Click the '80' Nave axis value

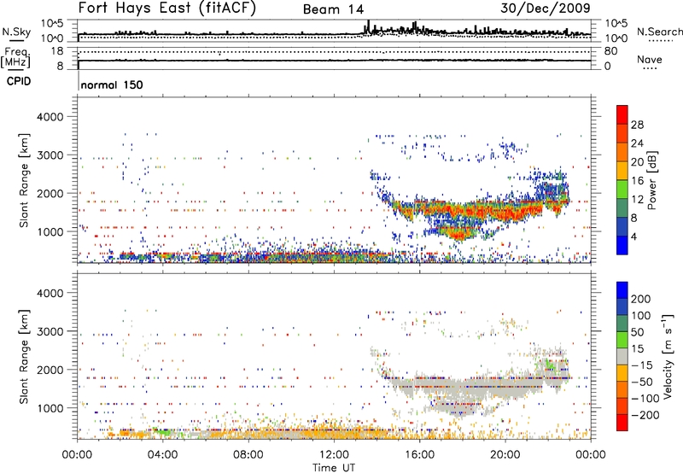pos(610,51)
